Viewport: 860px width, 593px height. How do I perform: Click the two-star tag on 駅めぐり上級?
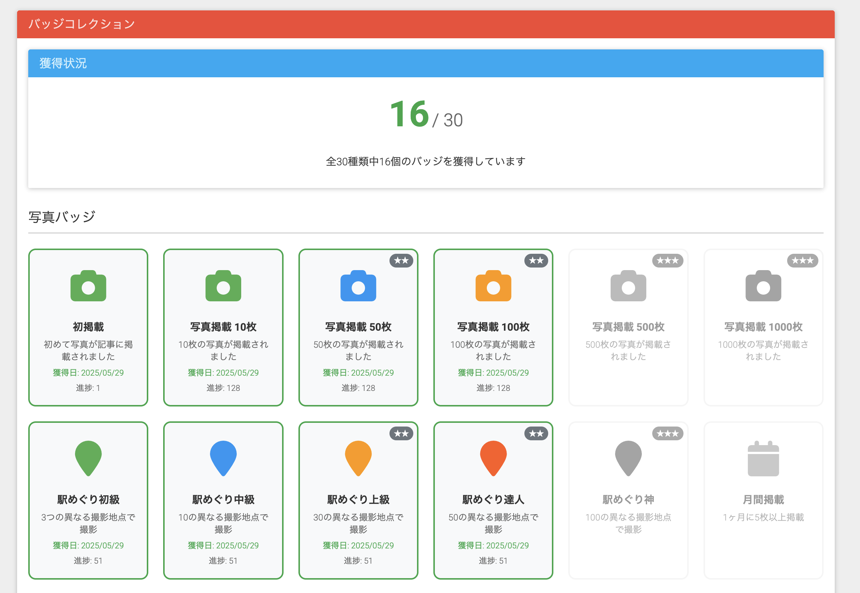(x=401, y=433)
